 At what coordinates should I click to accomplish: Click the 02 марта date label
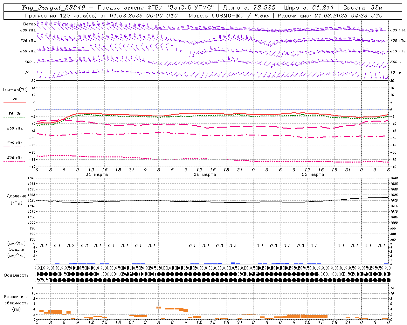pyautogui.click(x=205, y=175)
